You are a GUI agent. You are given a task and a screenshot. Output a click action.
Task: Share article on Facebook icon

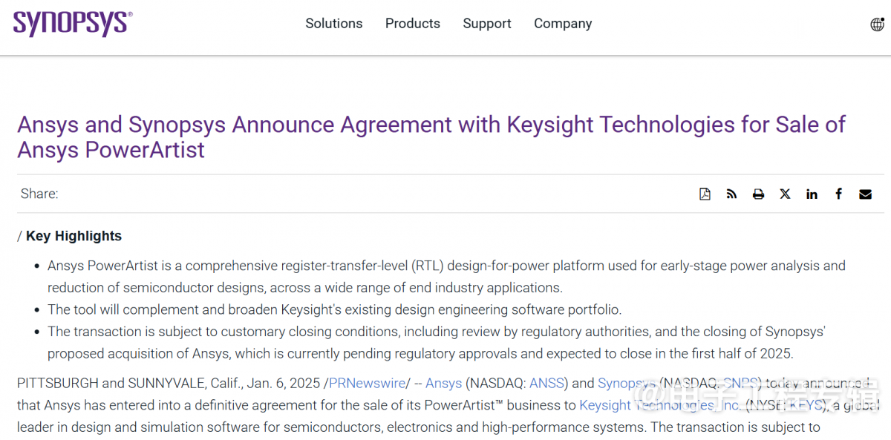pyautogui.click(x=838, y=194)
